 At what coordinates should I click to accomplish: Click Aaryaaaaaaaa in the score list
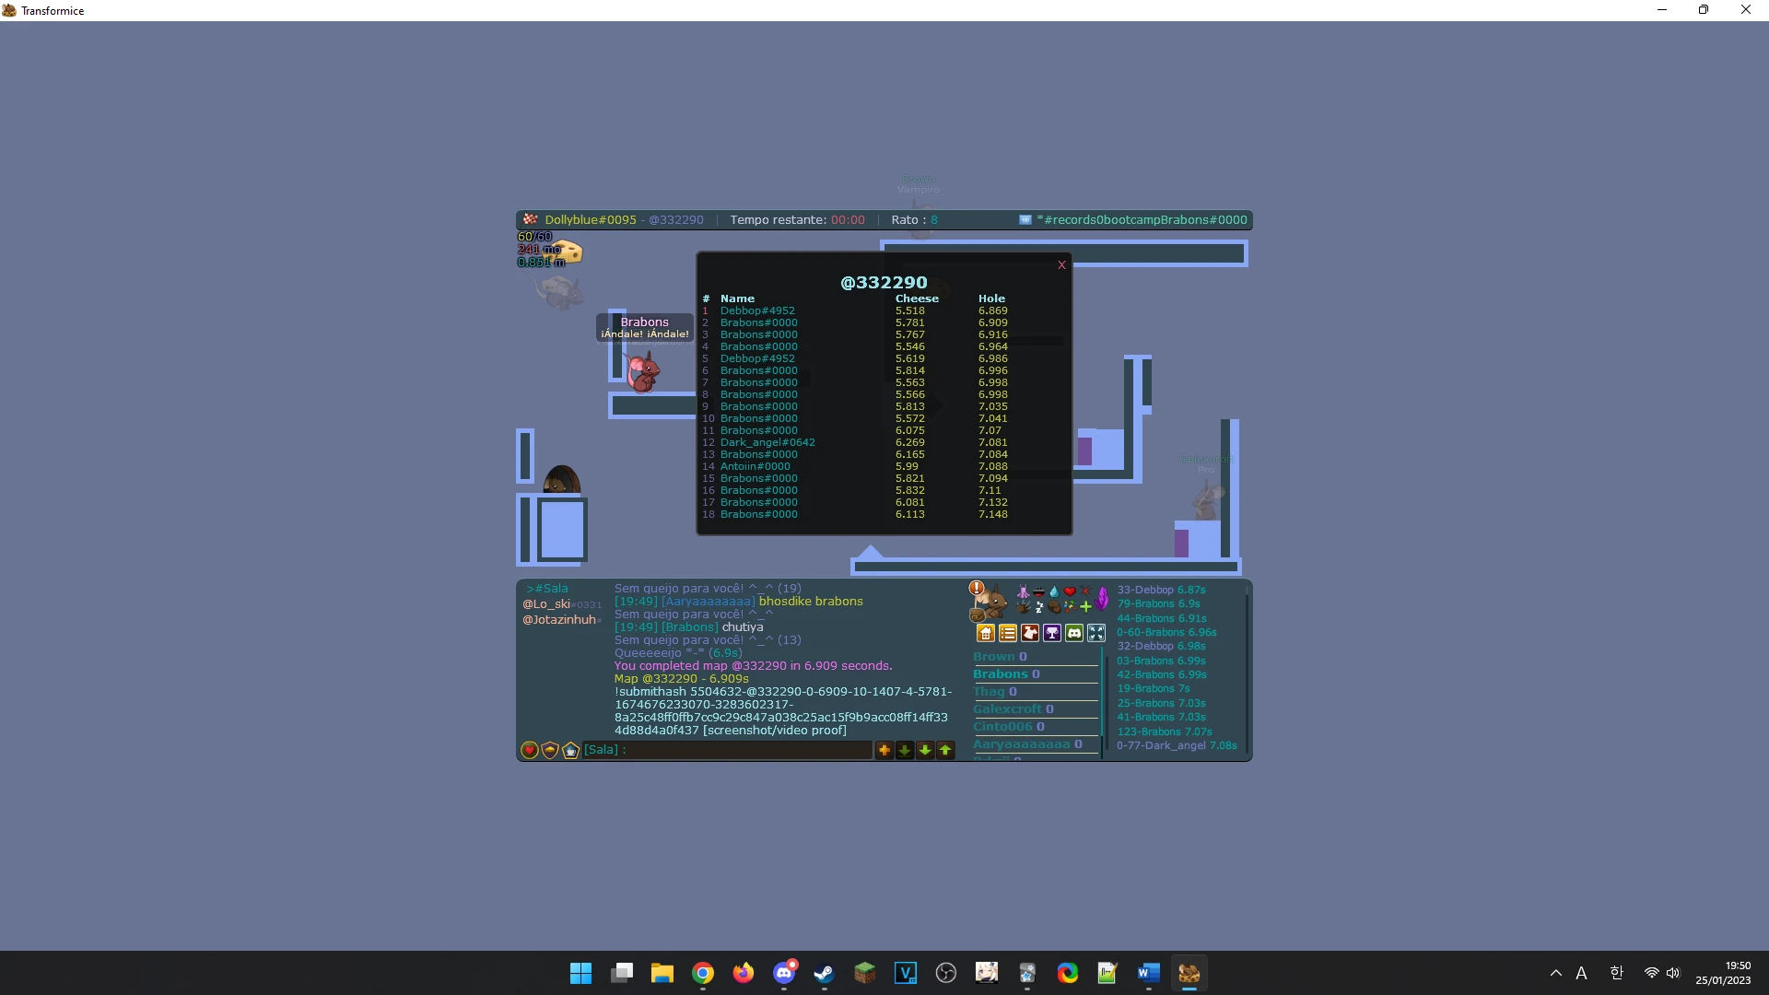[1027, 744]
